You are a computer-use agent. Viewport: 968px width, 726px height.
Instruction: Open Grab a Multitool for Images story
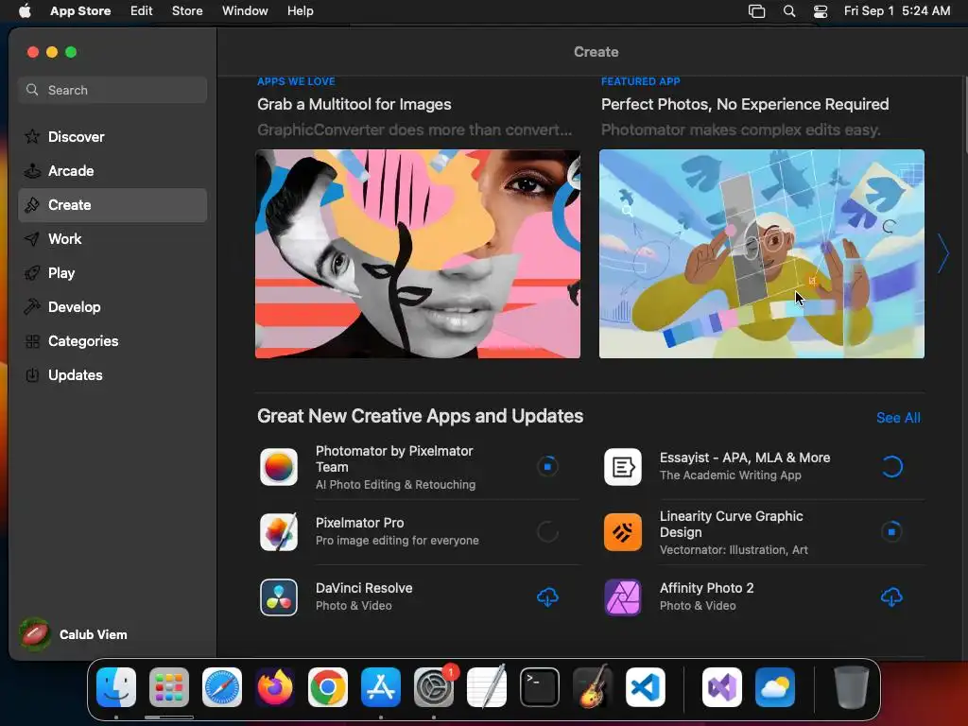click(x=354, y=104)
